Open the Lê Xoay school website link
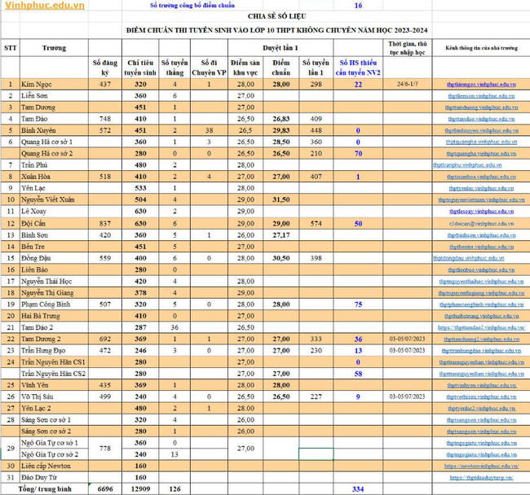530x495 pixels. [481, 211]
